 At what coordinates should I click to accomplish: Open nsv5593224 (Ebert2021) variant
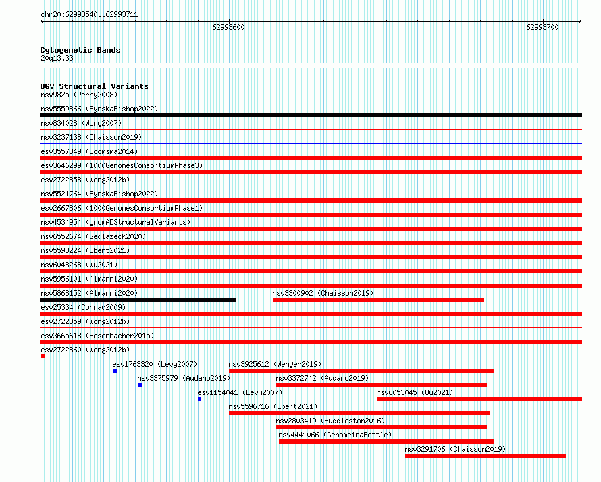[x=85, y=250]
